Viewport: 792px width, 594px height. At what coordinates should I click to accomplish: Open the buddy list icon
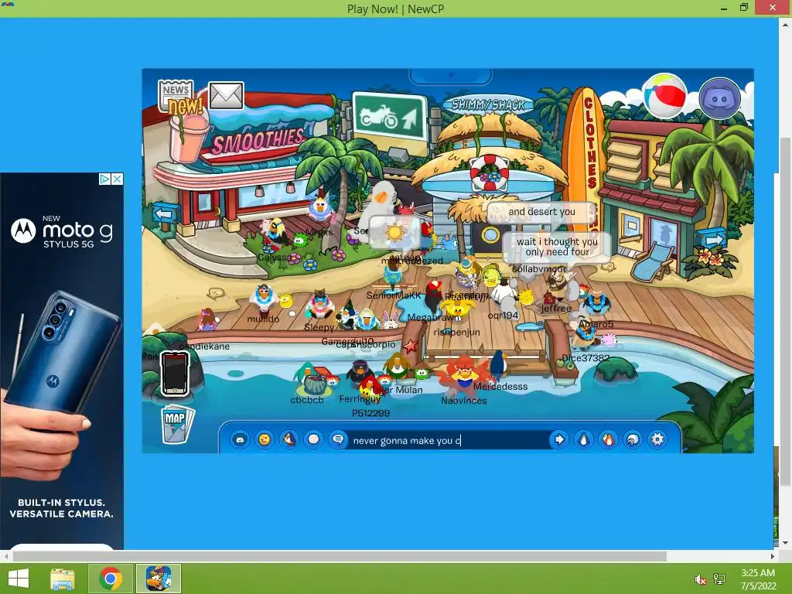click(608, 440)
